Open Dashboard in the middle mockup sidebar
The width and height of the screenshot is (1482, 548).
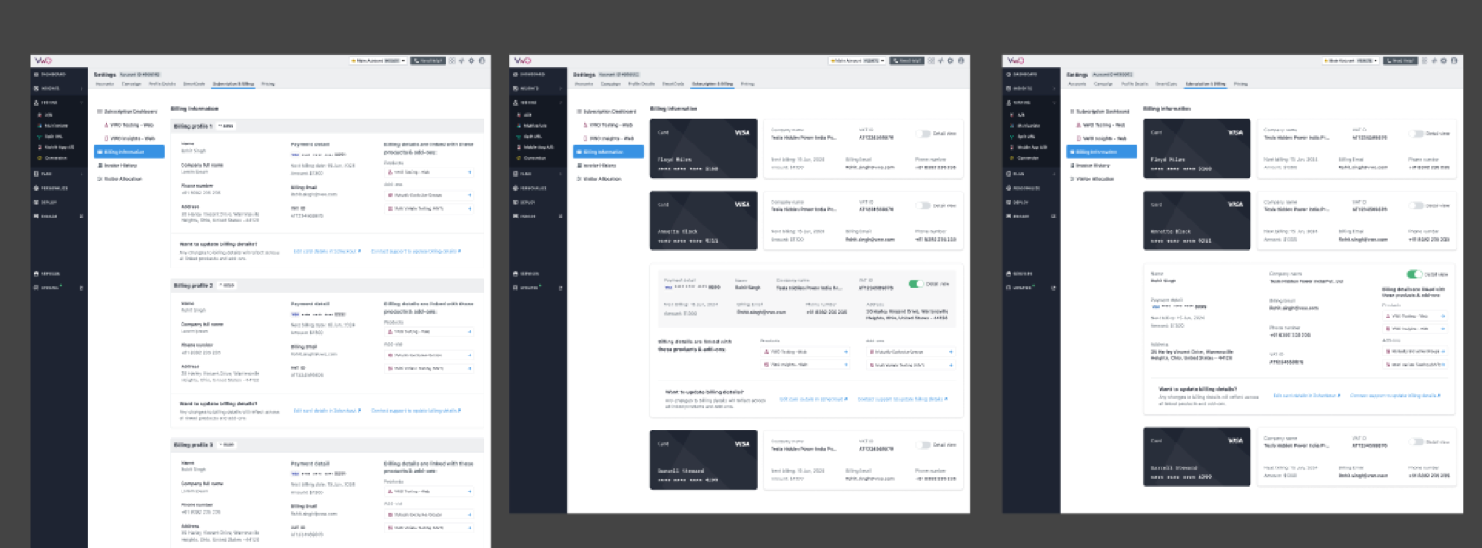530,74
